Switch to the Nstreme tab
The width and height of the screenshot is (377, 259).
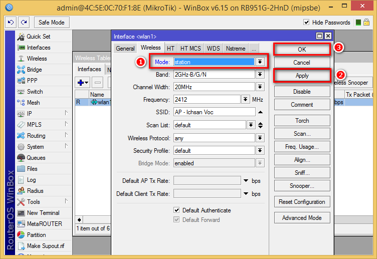pyautogui.click(x=236, y=49)
